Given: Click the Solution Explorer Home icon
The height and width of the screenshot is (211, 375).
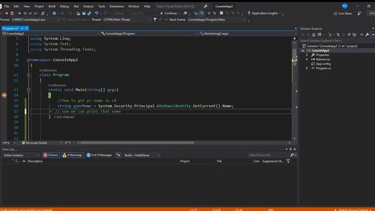Looking at the screenshot, I should coord(313,35).
